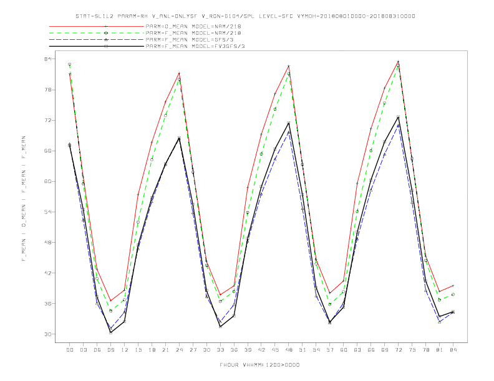Screen dimensions: 494x381
Task: Click forecast hour 00 on x-axis
Action: [70, 350]
